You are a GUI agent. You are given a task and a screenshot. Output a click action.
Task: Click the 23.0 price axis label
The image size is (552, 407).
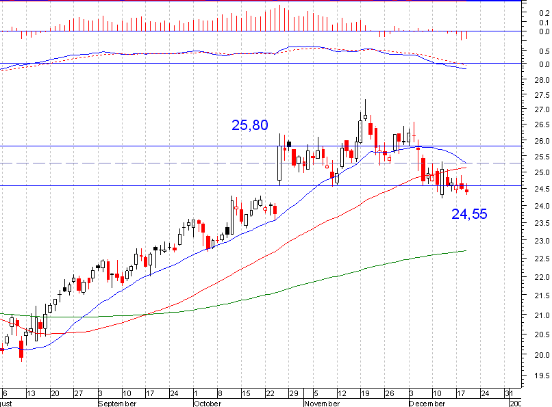point(542,241)
